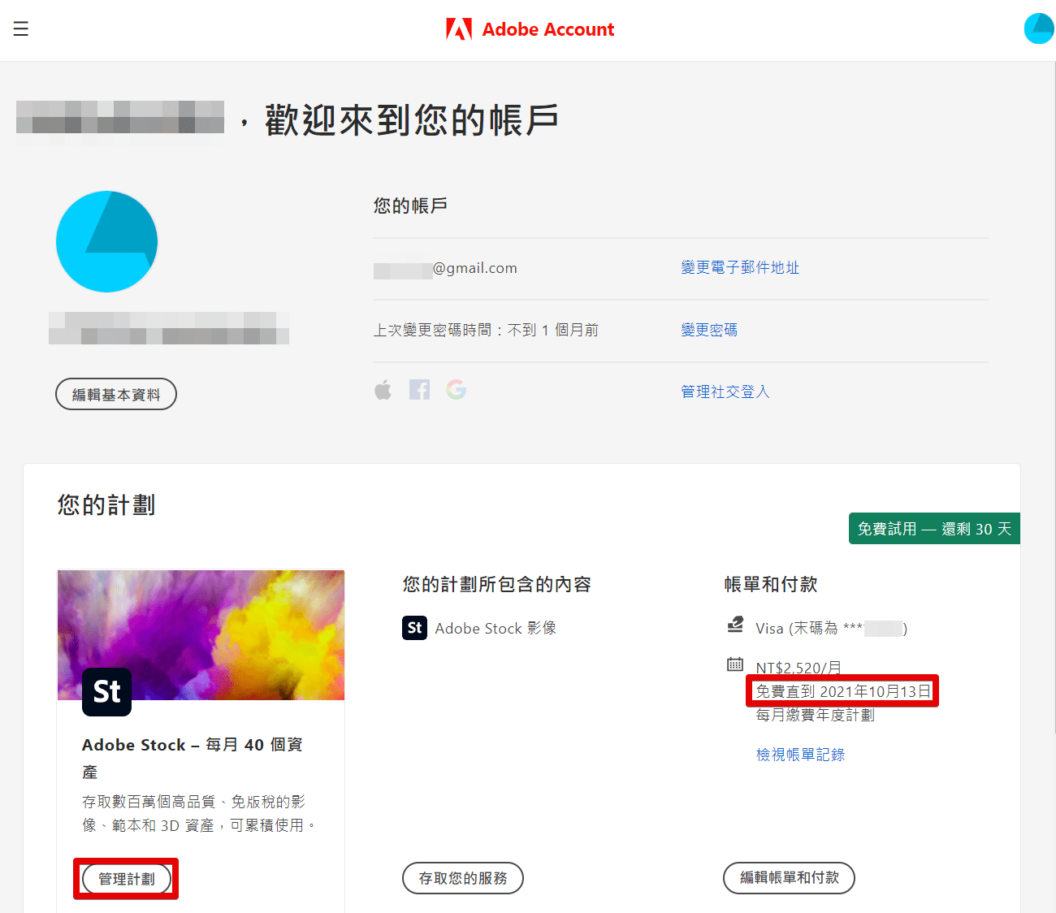Click the 存取您的服務 button
The image size is (1056, 913).
click(463, 878)
